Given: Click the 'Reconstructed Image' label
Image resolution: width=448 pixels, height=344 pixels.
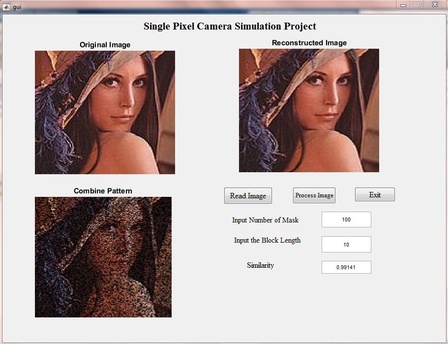Looking at the screenshot, I should (x=309, y=43).
